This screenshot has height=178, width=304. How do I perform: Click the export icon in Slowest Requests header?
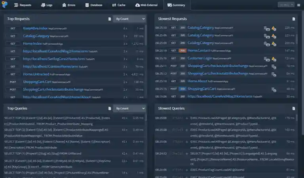(x=294, y=19)
